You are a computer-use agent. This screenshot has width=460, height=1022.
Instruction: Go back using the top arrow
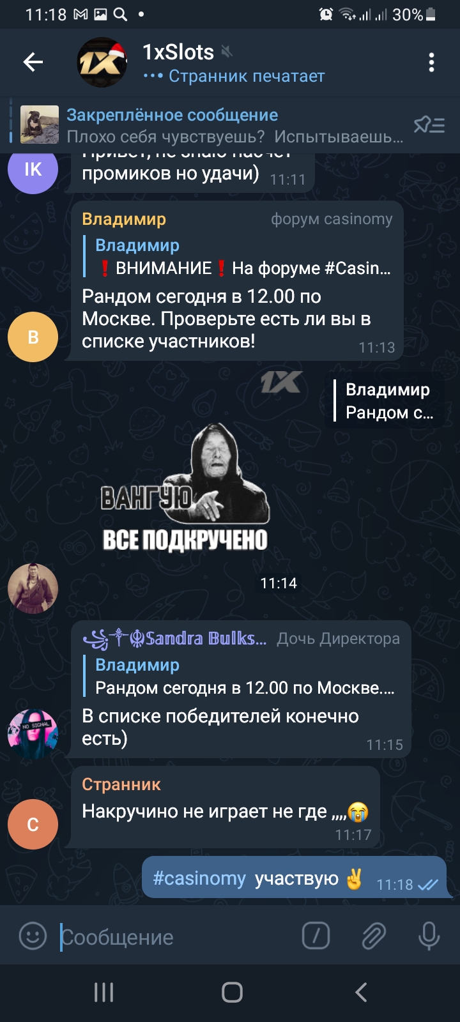coord(33,62)
